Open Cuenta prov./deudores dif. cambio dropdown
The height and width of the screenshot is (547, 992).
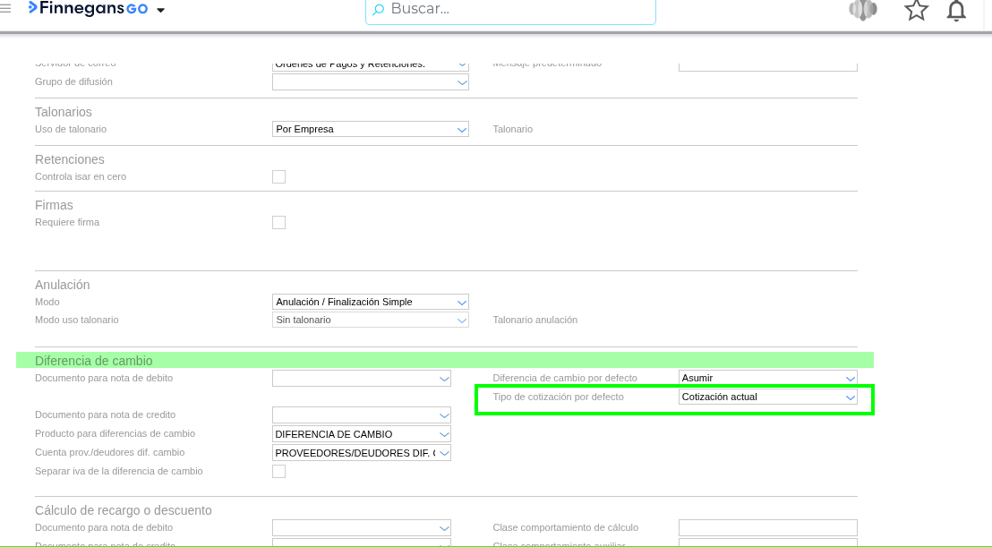tap(361, 453)
